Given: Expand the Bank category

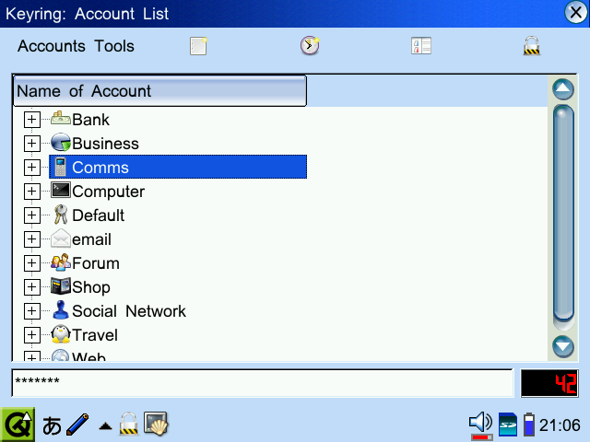Looking at the screenshot, I should pyautogui.click(x=31, y=120).
